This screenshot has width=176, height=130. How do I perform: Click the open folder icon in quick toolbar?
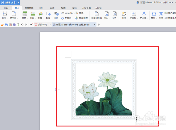[2, 25]
